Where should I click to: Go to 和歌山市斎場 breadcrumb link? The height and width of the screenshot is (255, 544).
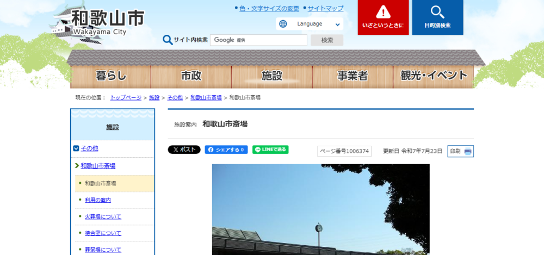tap(206, 98)
